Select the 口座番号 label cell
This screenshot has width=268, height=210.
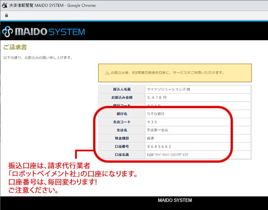[122, 146]
